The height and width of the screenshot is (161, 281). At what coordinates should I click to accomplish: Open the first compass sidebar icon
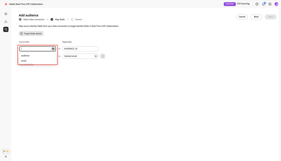pyautogui.click(x=6, y=14)
